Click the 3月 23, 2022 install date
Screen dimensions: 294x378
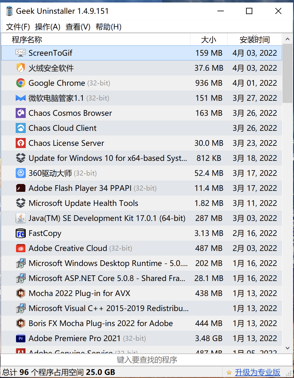pyautogui.click(x=255, y=143)
